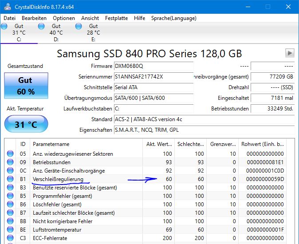
Task: Click status orb for attribute B5
Action: click(x=10, y=196)
